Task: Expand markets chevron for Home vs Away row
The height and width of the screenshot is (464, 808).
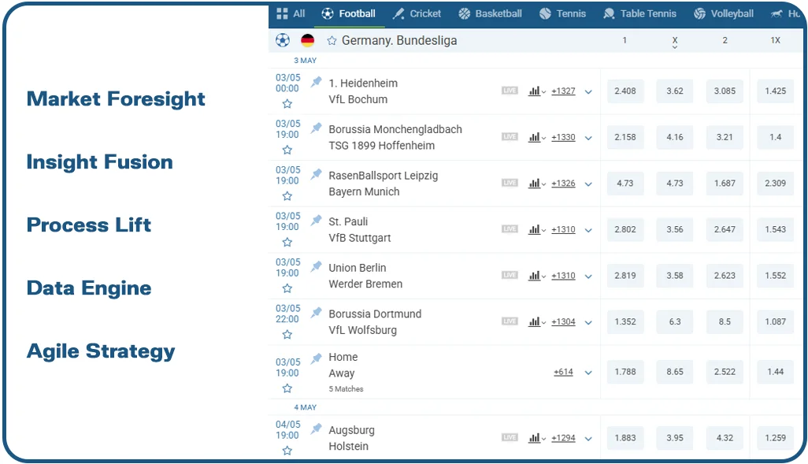Action: [x=588, y=373]
